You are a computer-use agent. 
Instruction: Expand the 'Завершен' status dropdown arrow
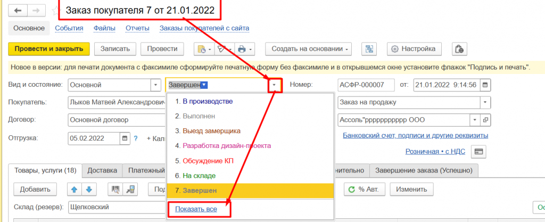[275, 85]
